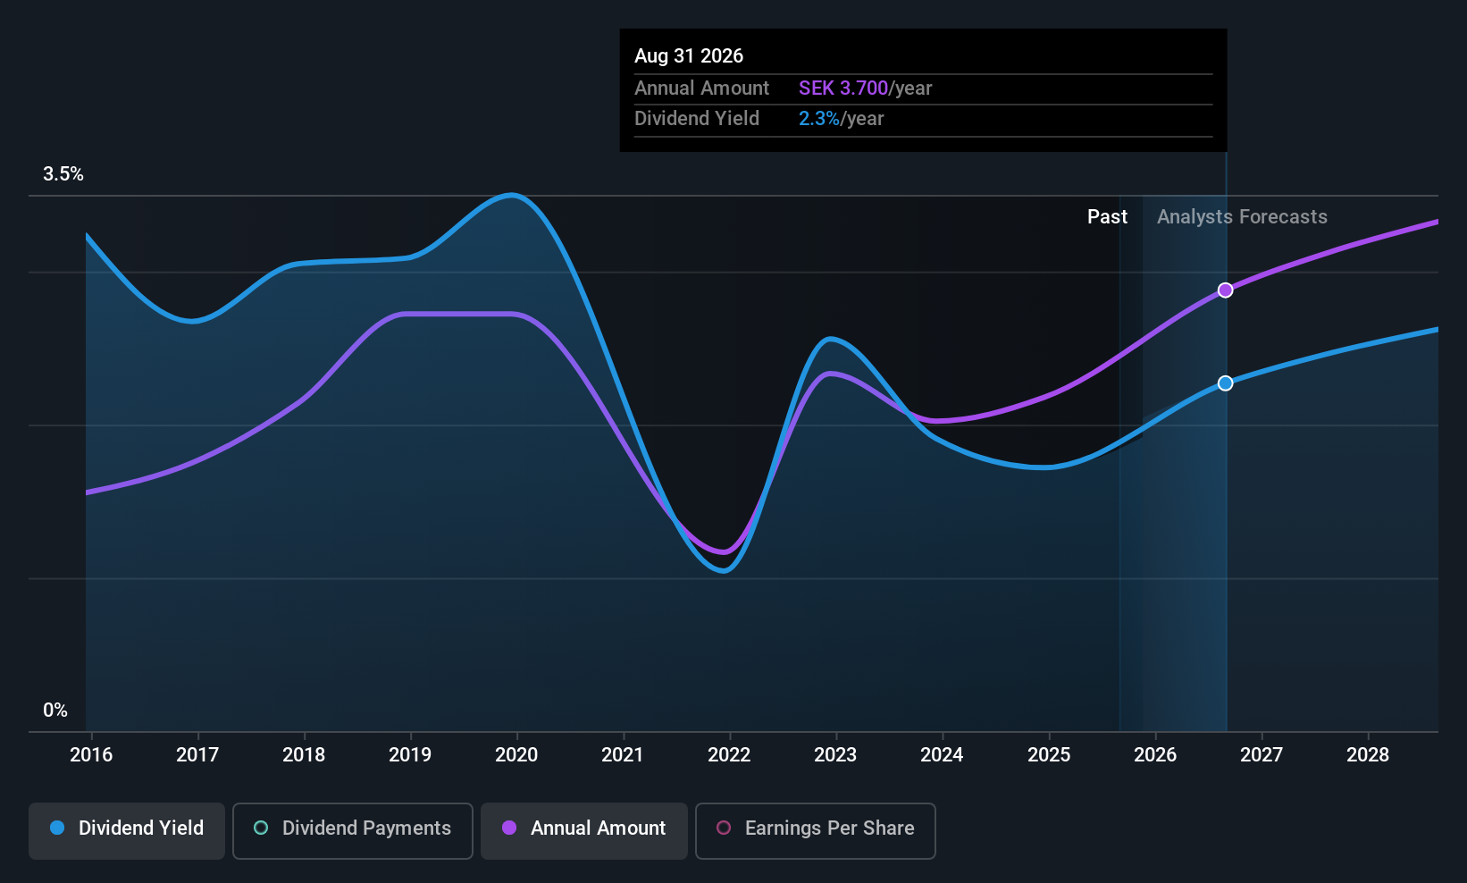Click the 2026 x-axis year label
Screen dimensions: 1467x883
click(x=1155, y=755)
